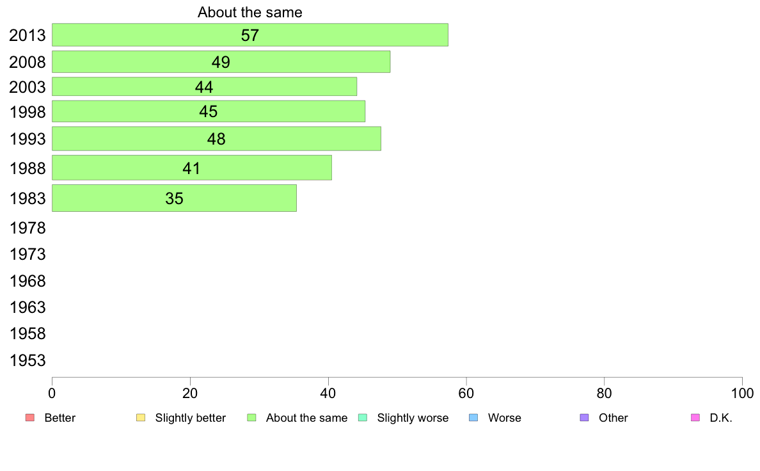The height and width of the screenshot is (471, 760).
Task: Click the 60 tick on x-axis
Action: 466,394
